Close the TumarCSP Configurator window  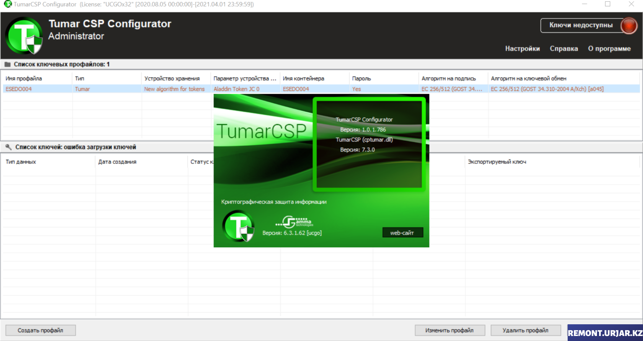(631, 4)
